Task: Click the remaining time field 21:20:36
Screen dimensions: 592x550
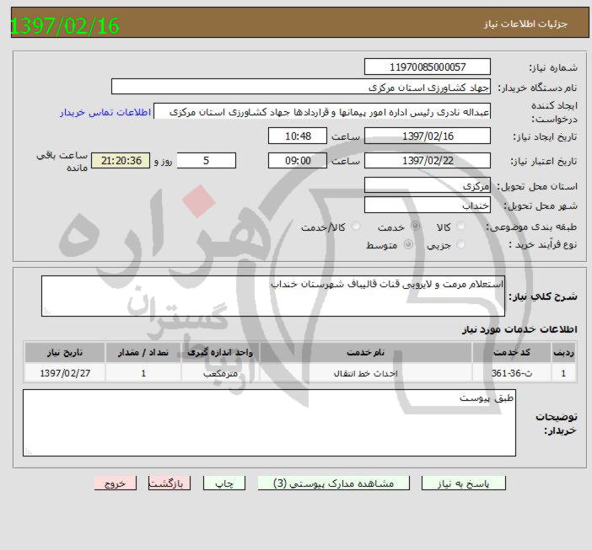Action: pyautogui.click(x=121, y=161)
